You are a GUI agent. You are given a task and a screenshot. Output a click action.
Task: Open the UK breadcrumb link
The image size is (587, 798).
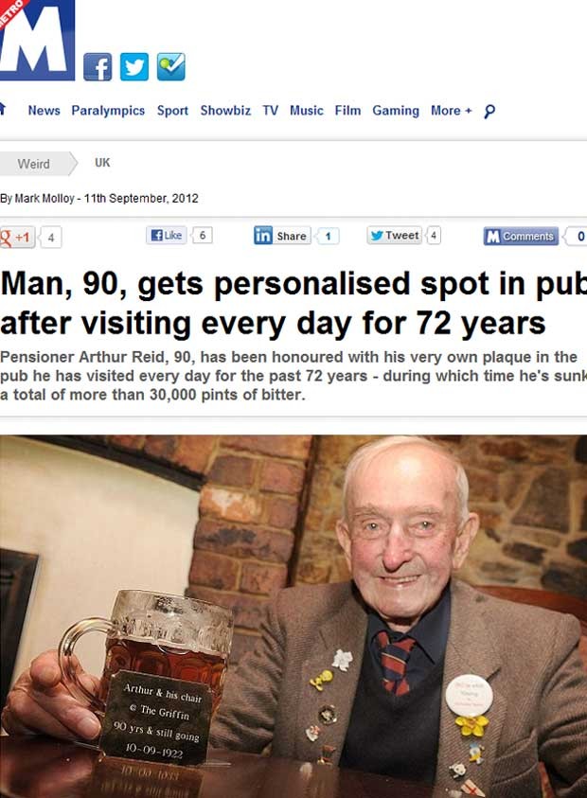pos(102,163)
